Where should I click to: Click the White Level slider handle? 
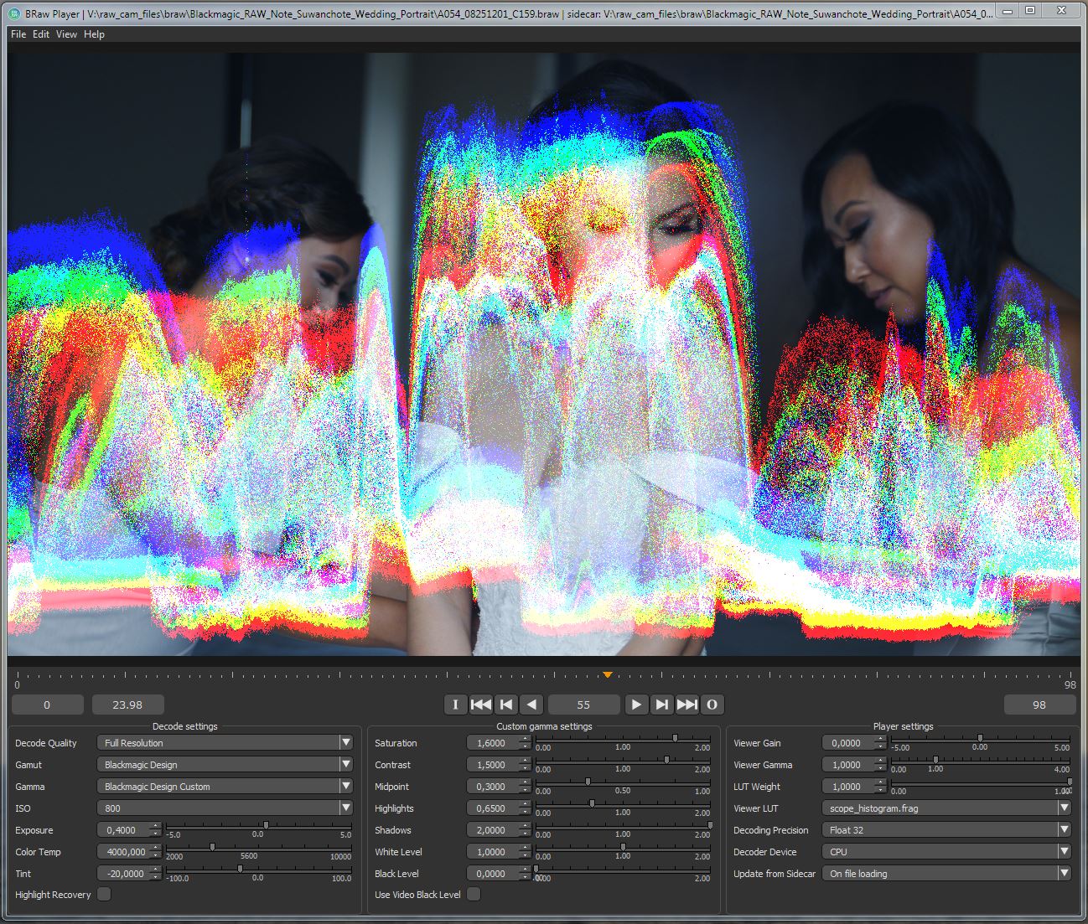point(623,847)
